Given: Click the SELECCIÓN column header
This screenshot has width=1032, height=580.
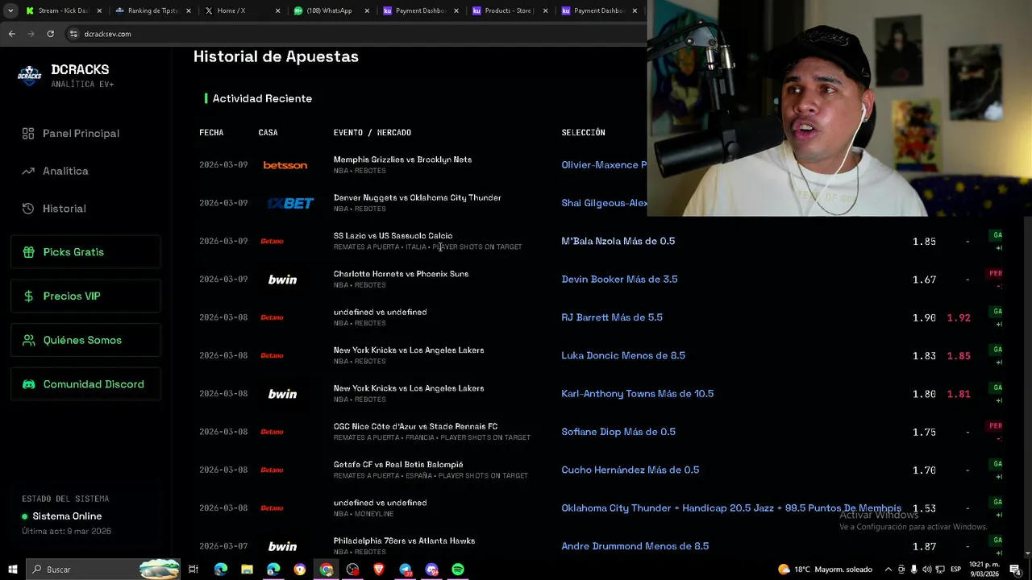Looking at the screenshot, I should coord(583,132).
